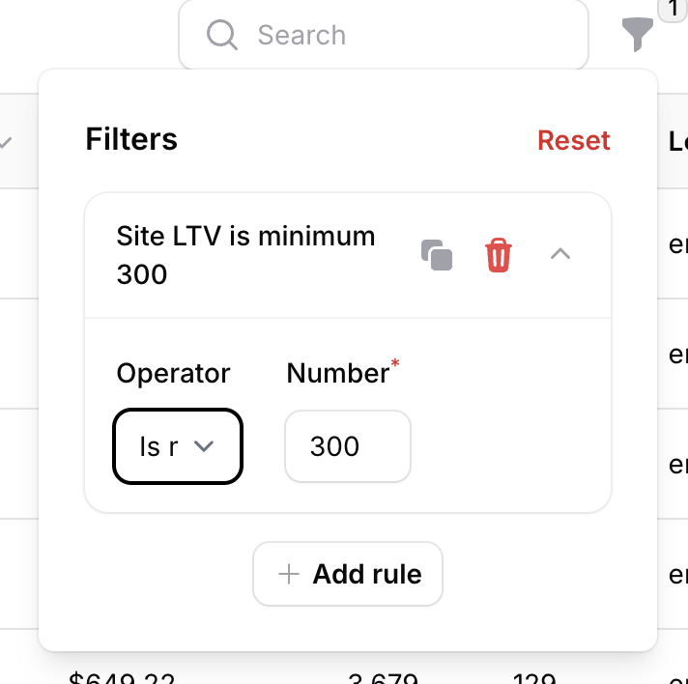Click the magnifying glass search icon

click(x=222, y=36)
